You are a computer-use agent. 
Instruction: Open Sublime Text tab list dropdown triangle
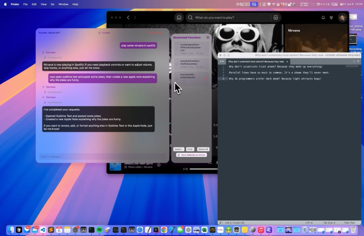tap(358, 61)
